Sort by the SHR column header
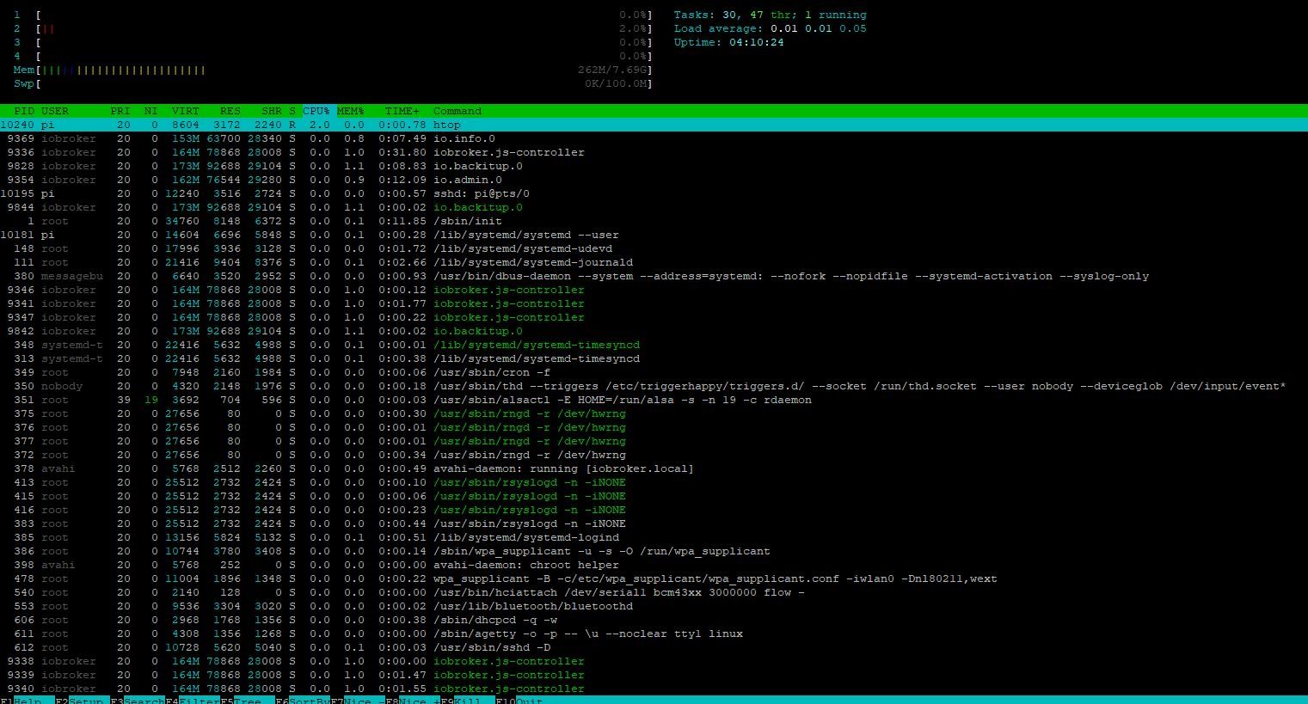Screen dimensions: 1308x704 (x=272, y=111)
